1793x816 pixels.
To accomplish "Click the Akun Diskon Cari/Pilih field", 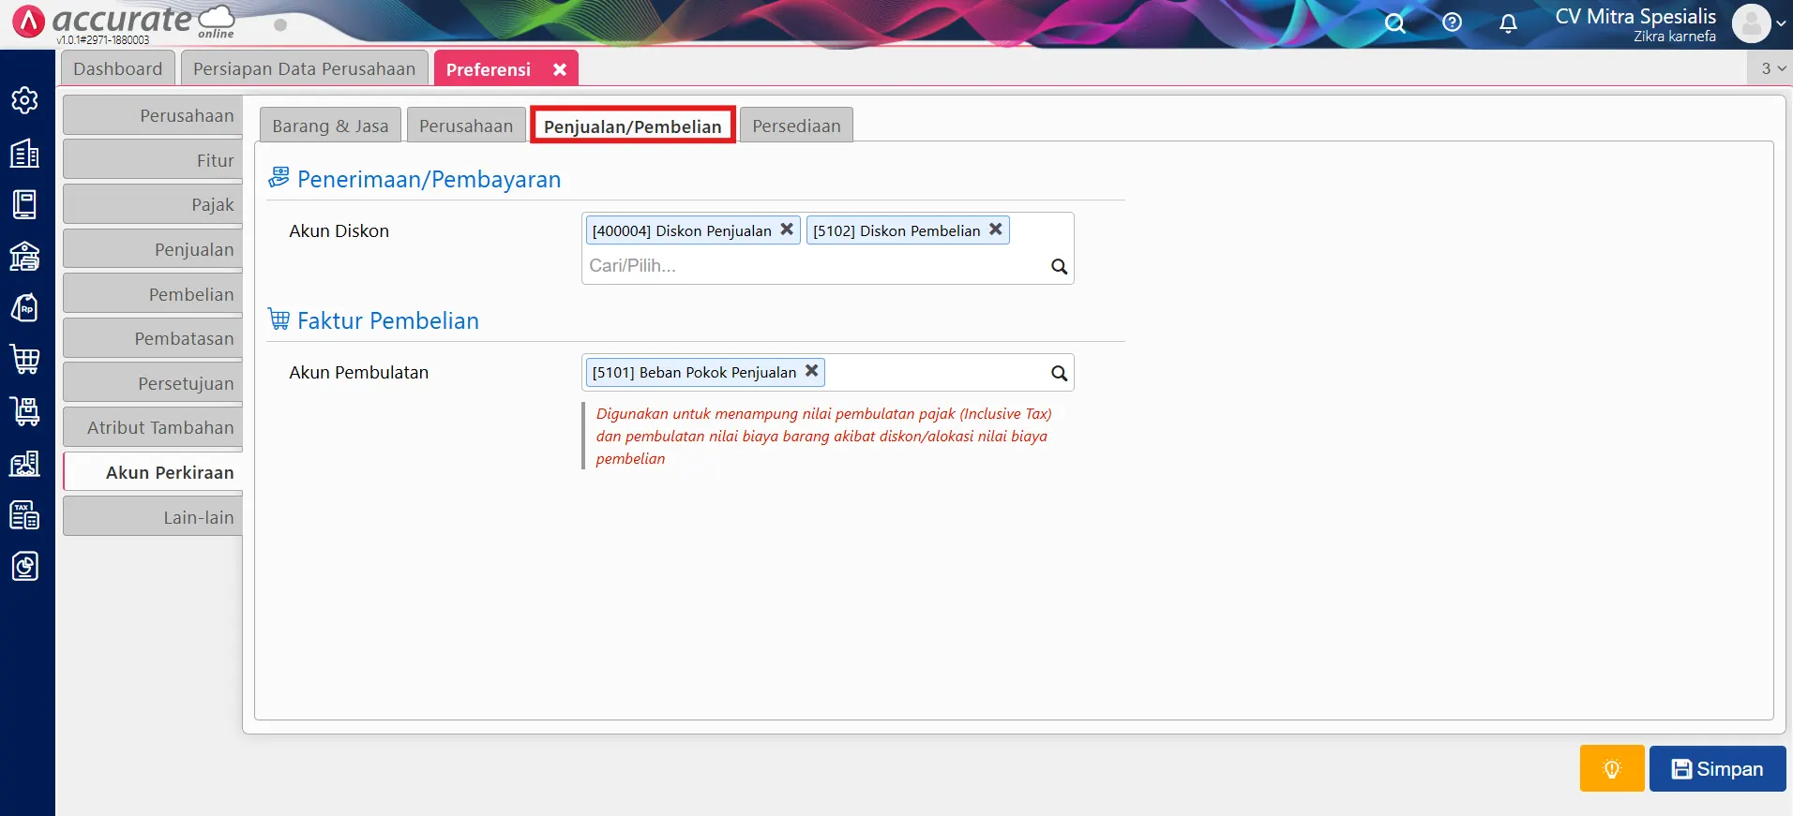I will [814, 266].
